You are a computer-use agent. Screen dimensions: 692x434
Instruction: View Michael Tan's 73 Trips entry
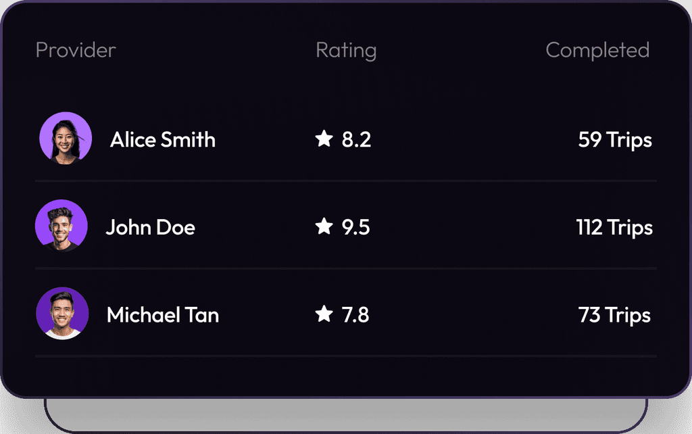pyautogui.click(x=614, y=315)
